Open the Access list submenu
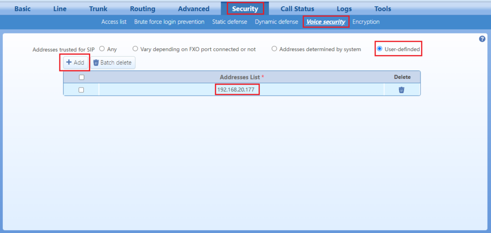The width and height of the screenshot is (491, 233). tap(114, 22)
